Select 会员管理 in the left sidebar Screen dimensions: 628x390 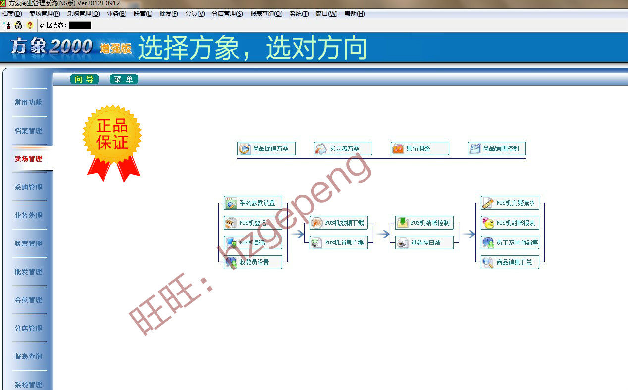click(28, 300)
